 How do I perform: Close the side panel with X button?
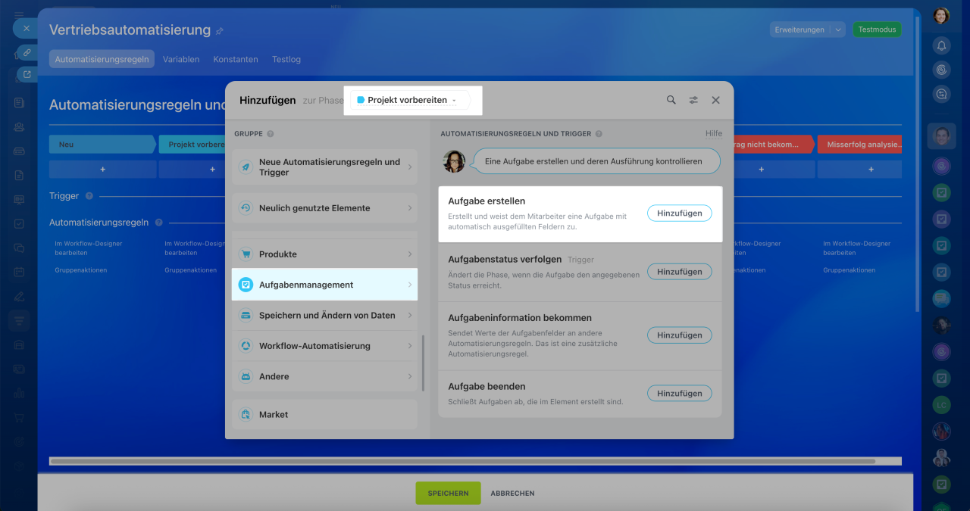[26, 29]
